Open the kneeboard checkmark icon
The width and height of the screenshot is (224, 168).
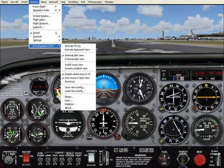point(116,150)
